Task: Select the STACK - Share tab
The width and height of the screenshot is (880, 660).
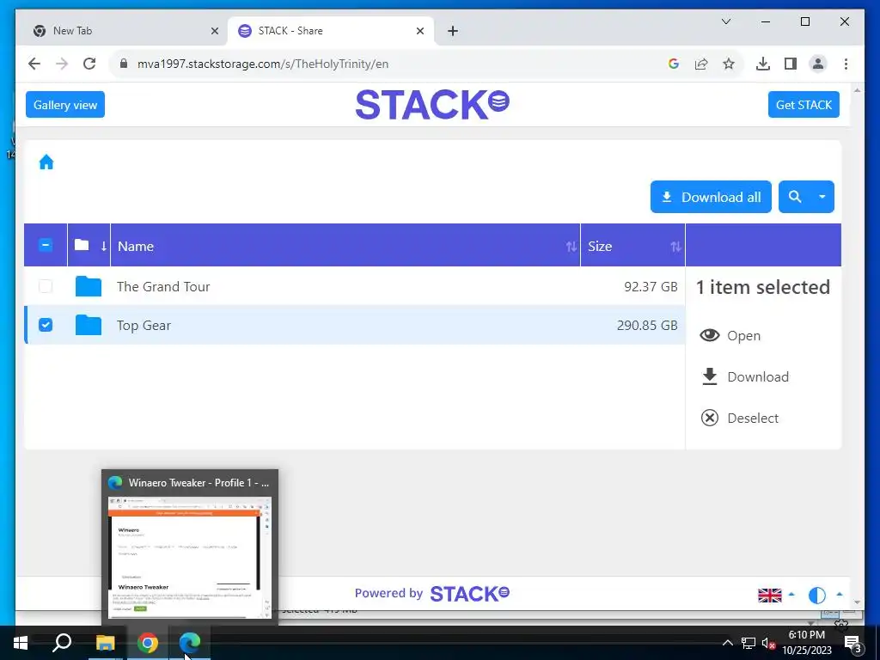Action: [331, 31]
